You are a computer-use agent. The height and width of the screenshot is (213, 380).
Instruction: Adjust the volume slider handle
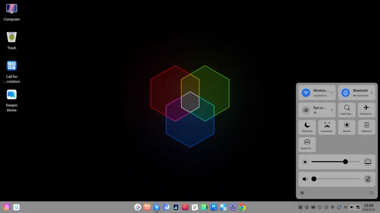click(314, 179)
